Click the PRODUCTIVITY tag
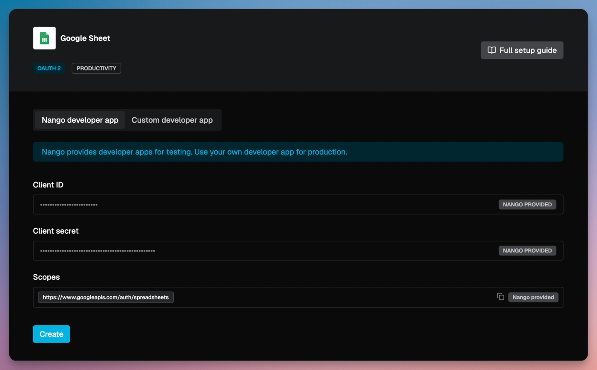 (96, 68)
